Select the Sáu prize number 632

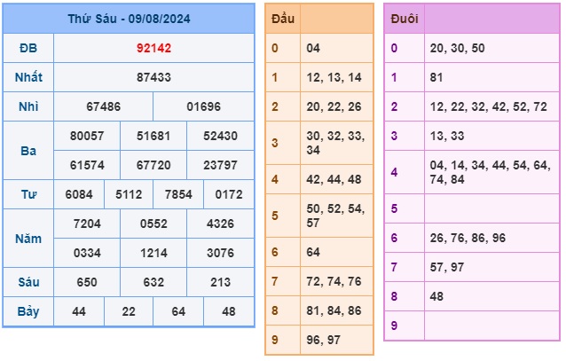[153, 282]
